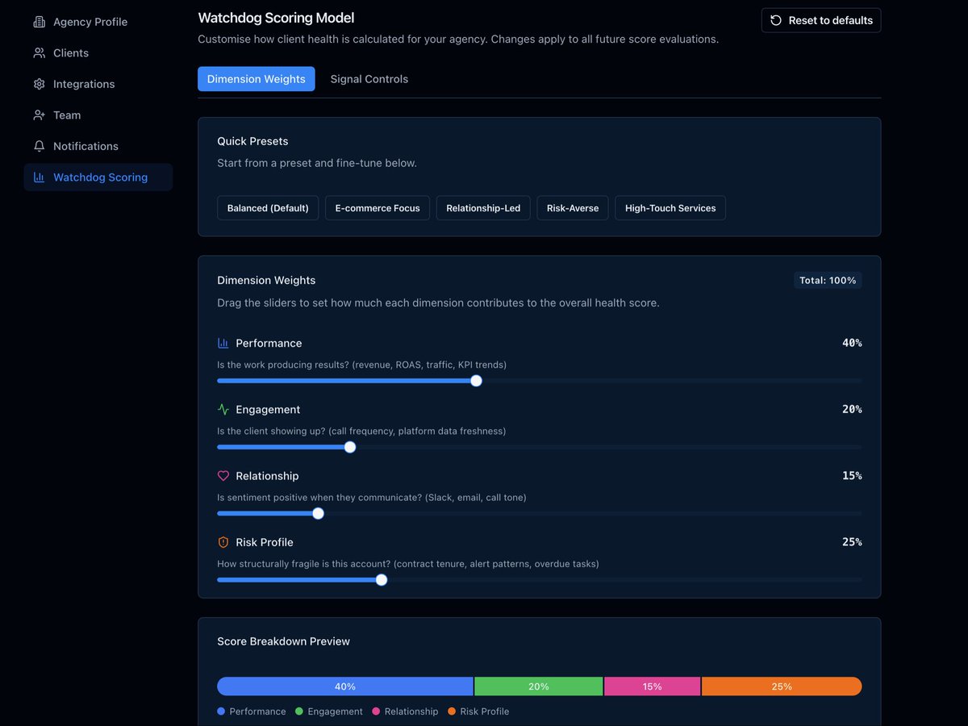The image size is (968, 726).
Task: Click the Engagement slider handle
Action: (x=350, y=447)
